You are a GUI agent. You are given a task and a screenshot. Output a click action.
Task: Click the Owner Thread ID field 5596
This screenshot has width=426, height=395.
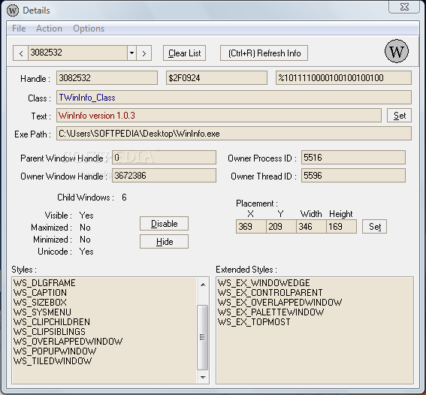pos(353,176)
